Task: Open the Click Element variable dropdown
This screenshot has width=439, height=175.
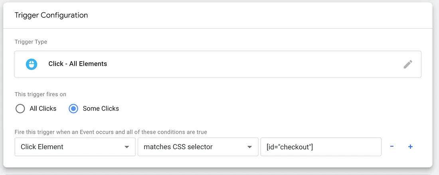Action: pos(75,147)
